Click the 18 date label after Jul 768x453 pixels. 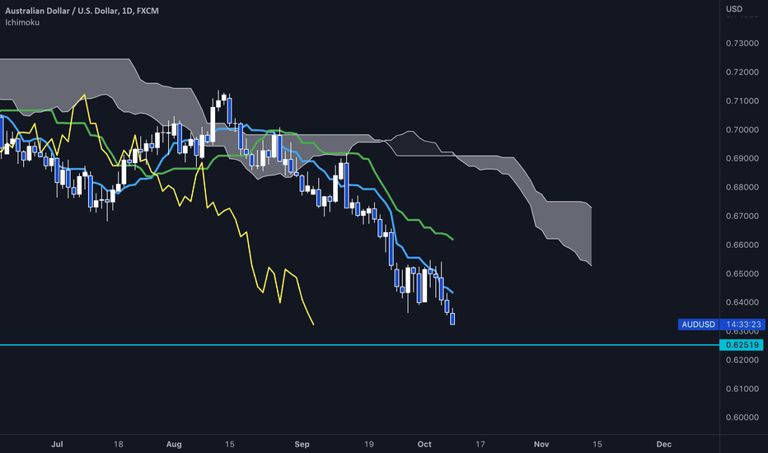[118, 444]
